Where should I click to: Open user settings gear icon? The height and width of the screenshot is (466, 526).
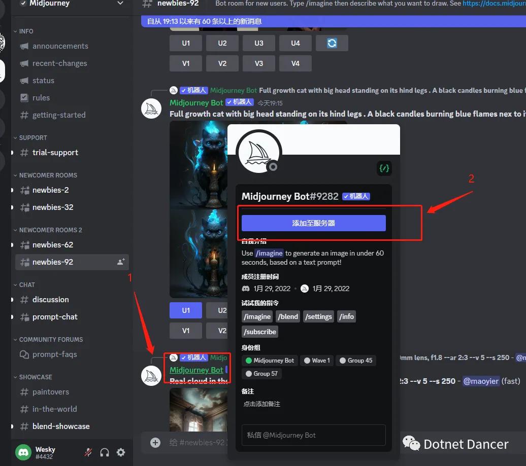pyautogui.click(x=121, y=452)
